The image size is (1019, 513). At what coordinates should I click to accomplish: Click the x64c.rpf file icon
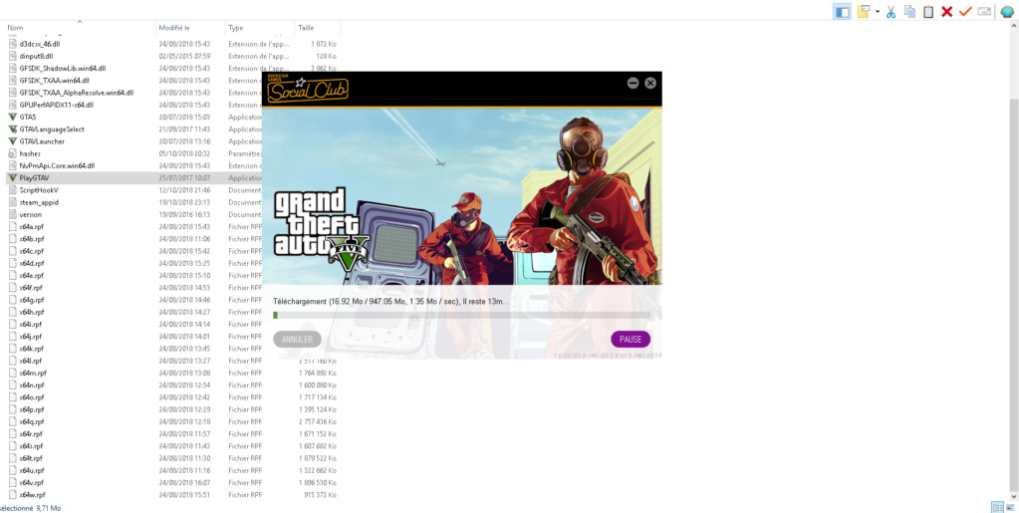pyautogui.click(x=12, y=251)
